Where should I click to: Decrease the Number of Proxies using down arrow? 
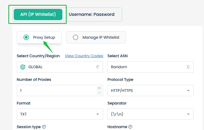(x=99, y=93)
